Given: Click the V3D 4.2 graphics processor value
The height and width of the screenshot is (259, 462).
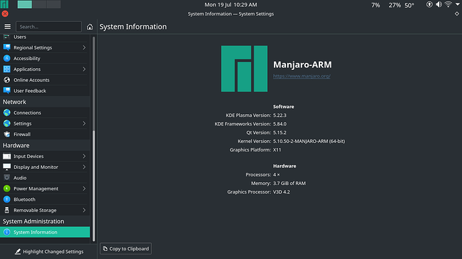Looking at the screenshot, I should (x=281, y=192).
